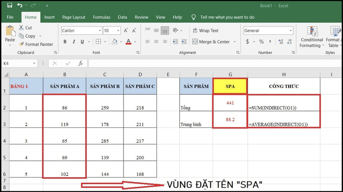Click the Name Box showing K4
The height and width of the screenshot is (192, 343).
click(19, 63)
